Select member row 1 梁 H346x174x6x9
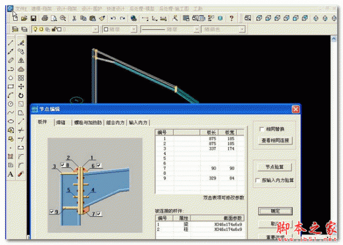Viewport: 343px width, 245px height. tap(200, 224)
